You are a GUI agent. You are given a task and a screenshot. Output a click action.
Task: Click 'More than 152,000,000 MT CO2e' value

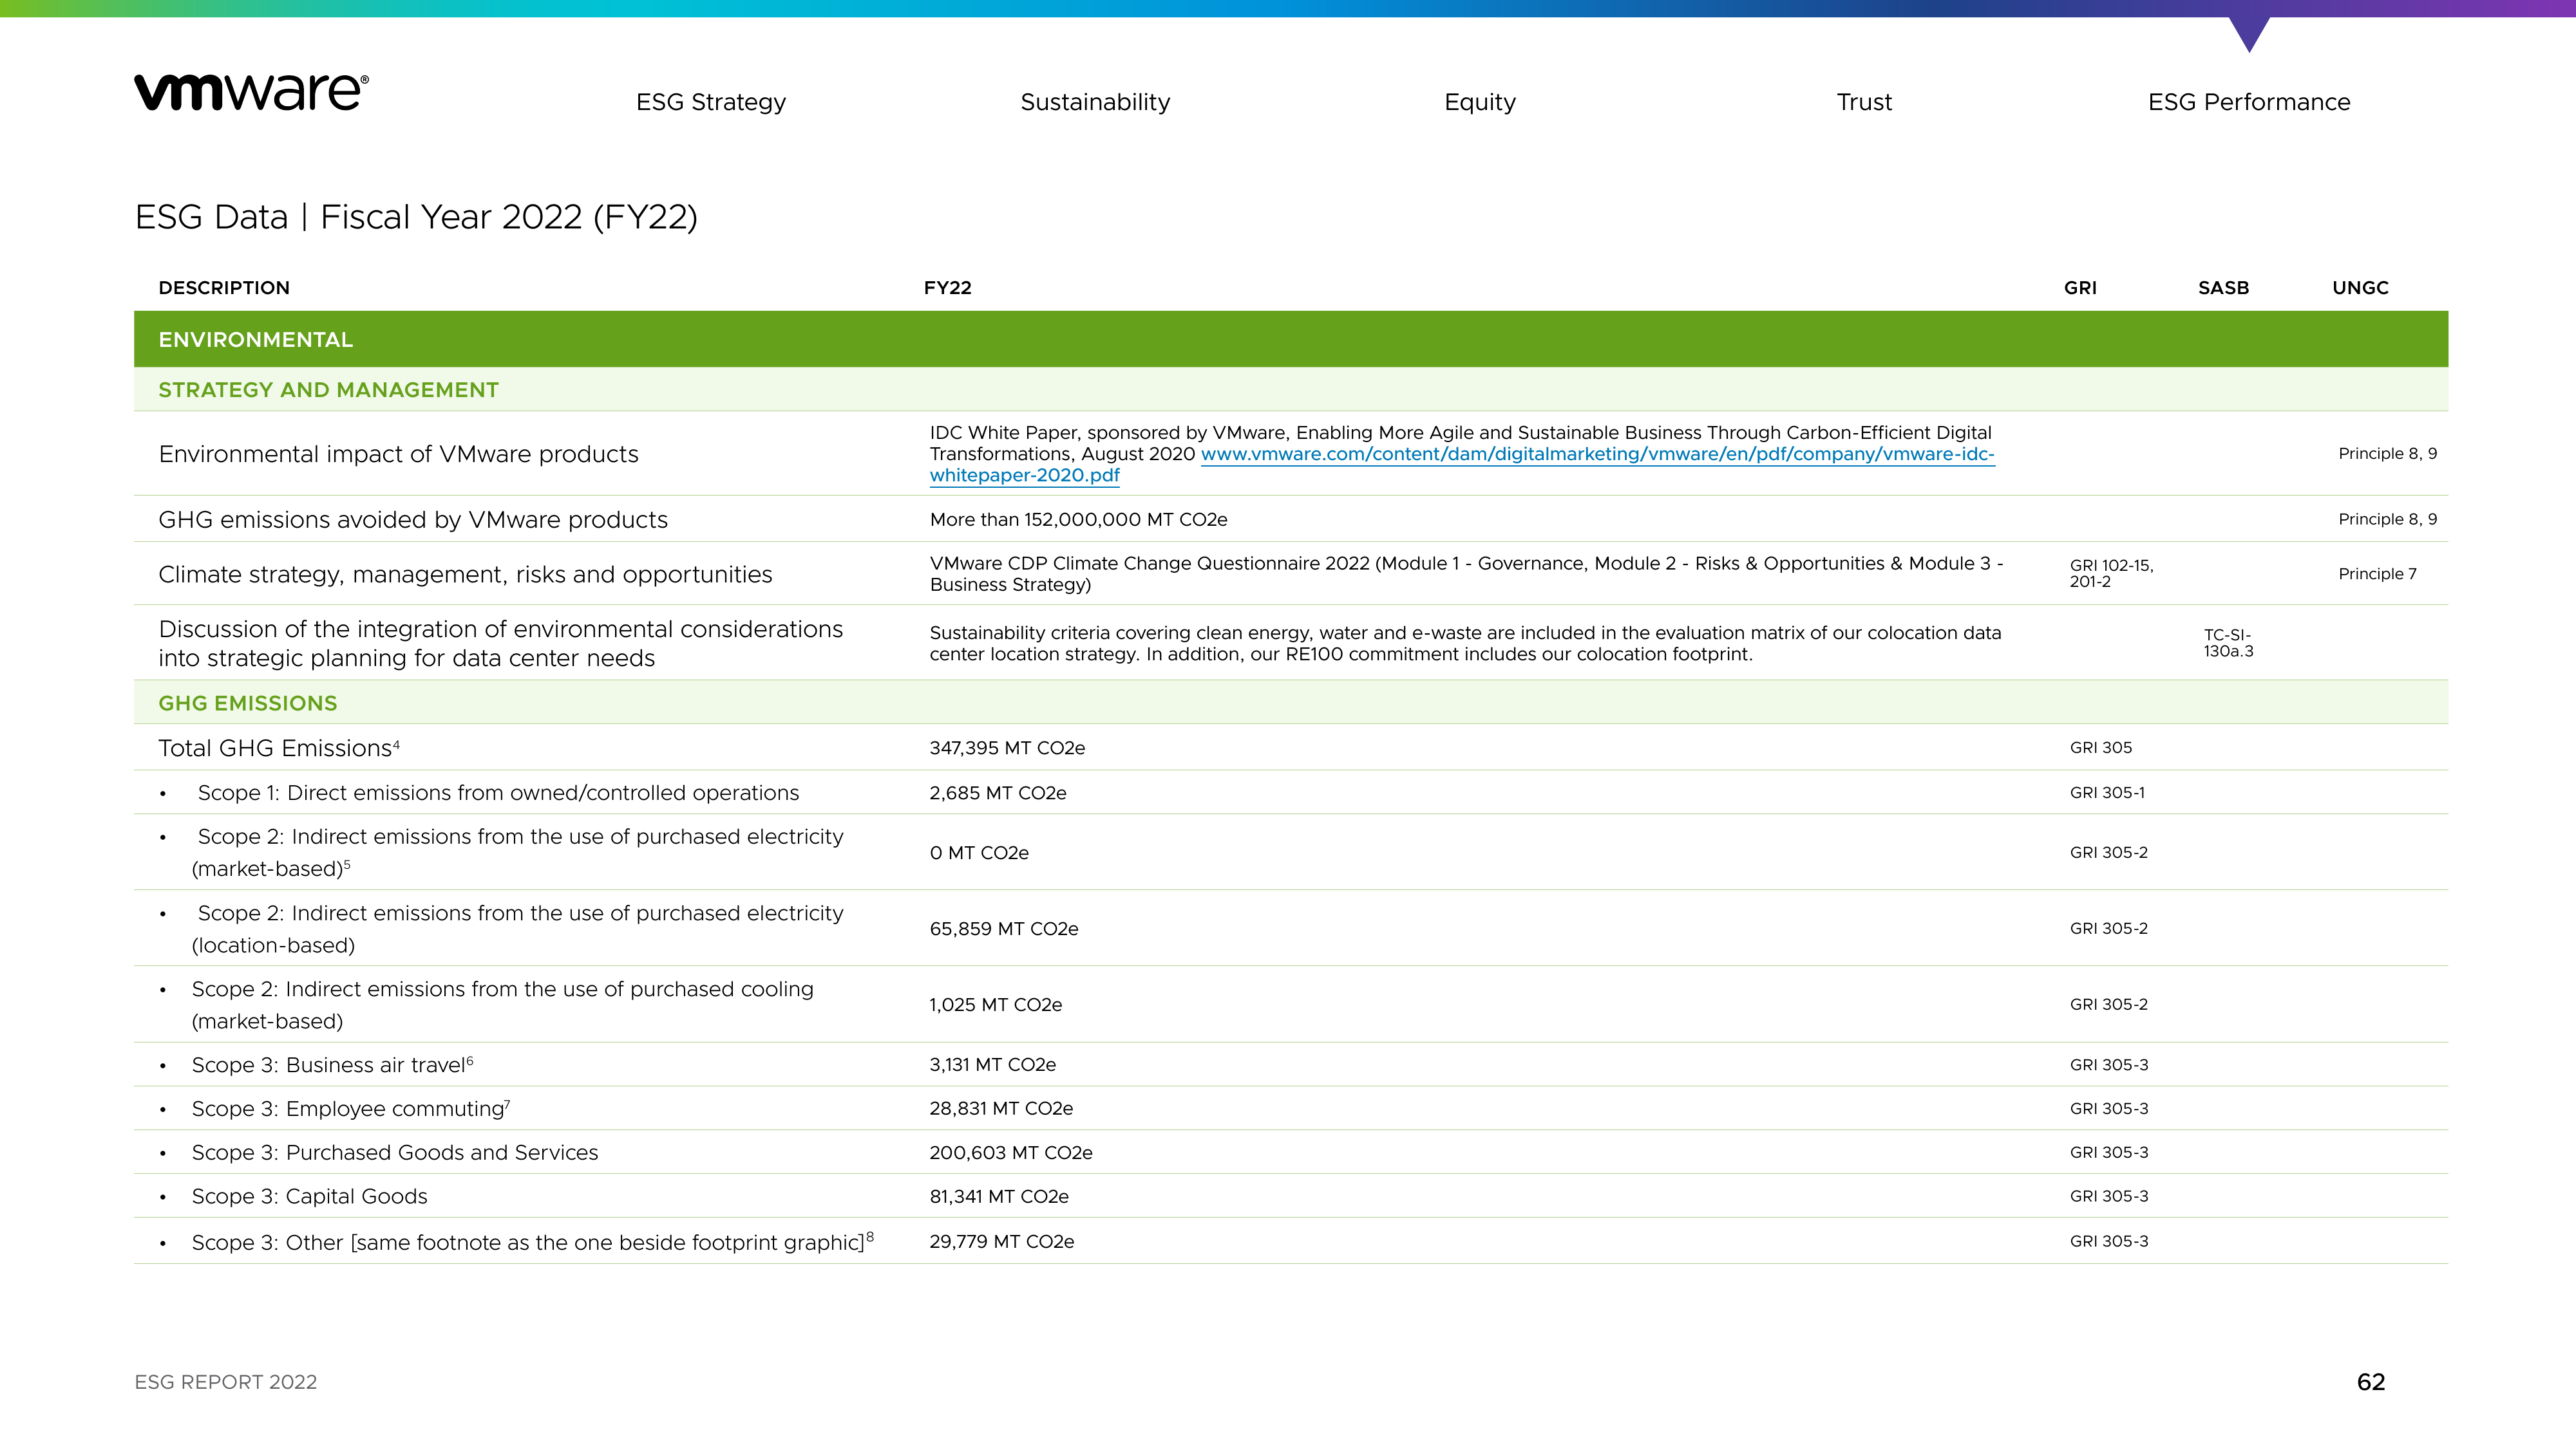pyautogui.click(x=1078, y=519)
